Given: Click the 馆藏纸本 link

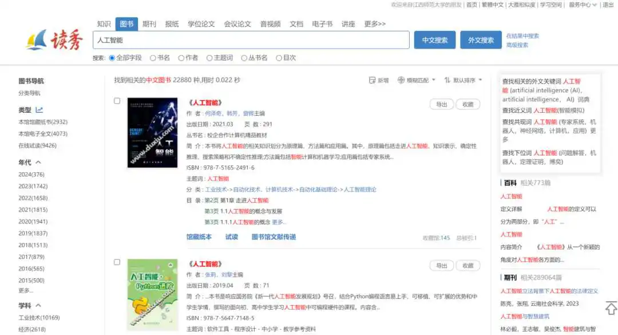Looking at the screenshot, I should (x=199, y=237).
